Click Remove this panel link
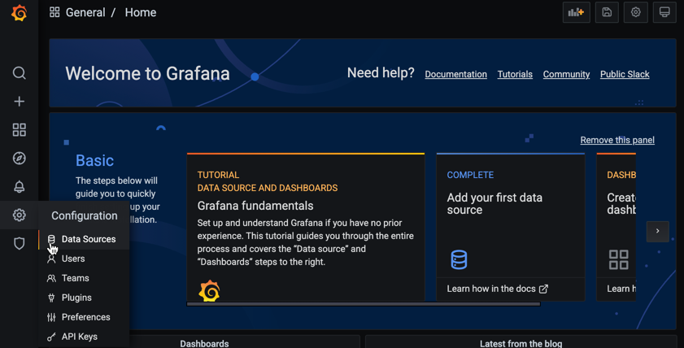Viewport: 684px width, 348px height. tap(617, 140)
